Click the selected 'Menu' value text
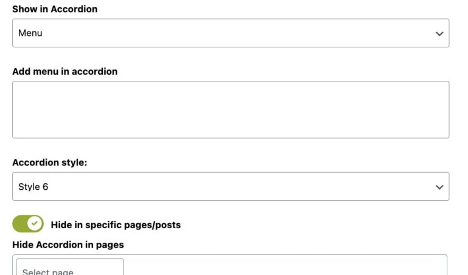The height and width of the screenshot is (275, 468). 30,33
